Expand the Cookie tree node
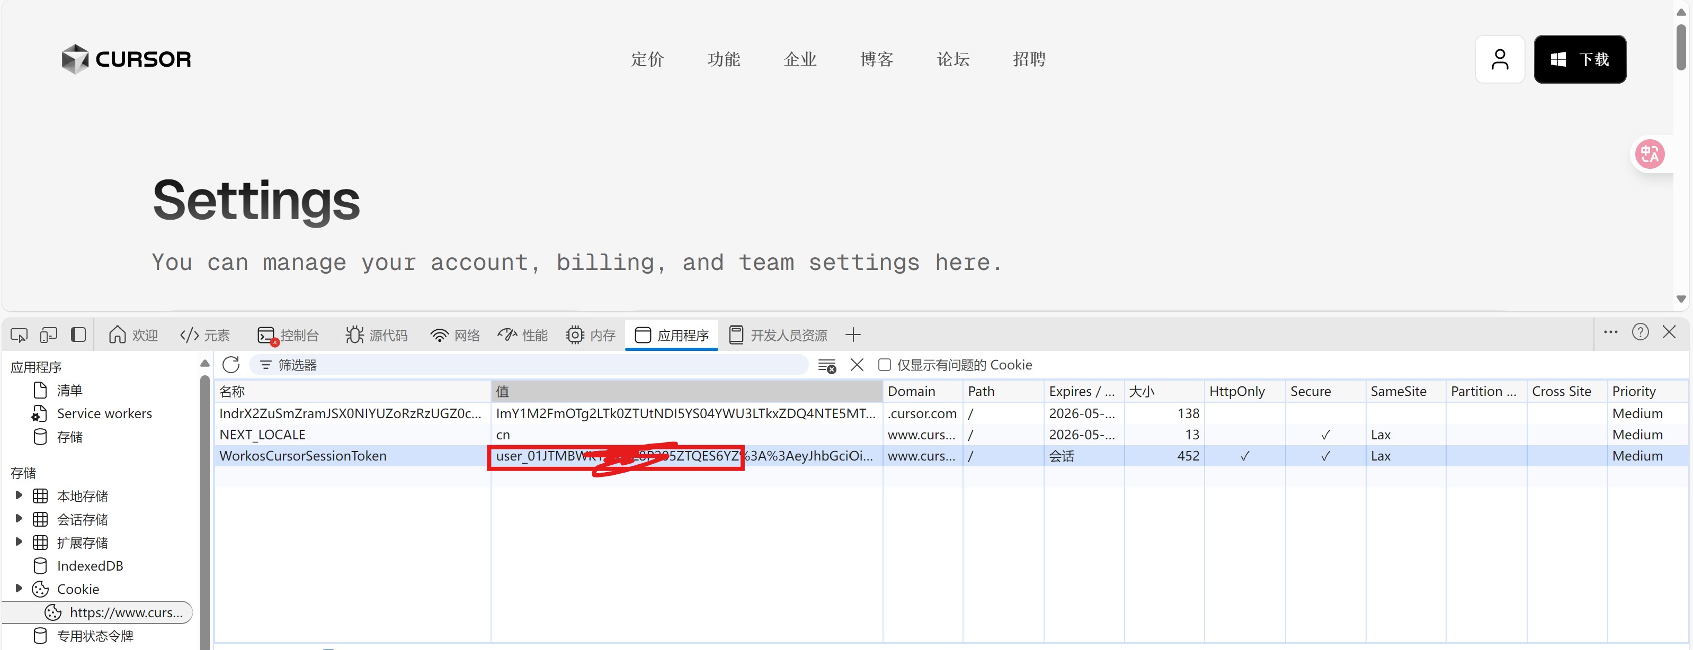This screenshot has width=1693, height=650. [19, 588]
